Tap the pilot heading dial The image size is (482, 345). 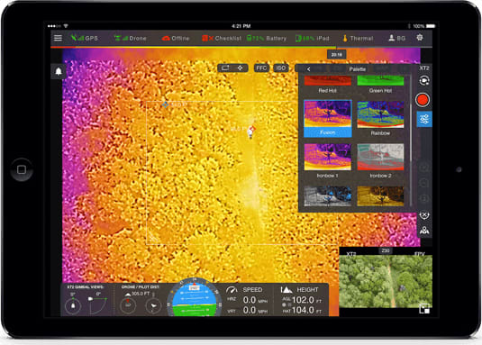point(153,305)
